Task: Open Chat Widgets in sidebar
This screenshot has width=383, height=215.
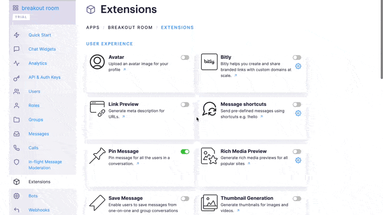Action: (x=42, y=49)
